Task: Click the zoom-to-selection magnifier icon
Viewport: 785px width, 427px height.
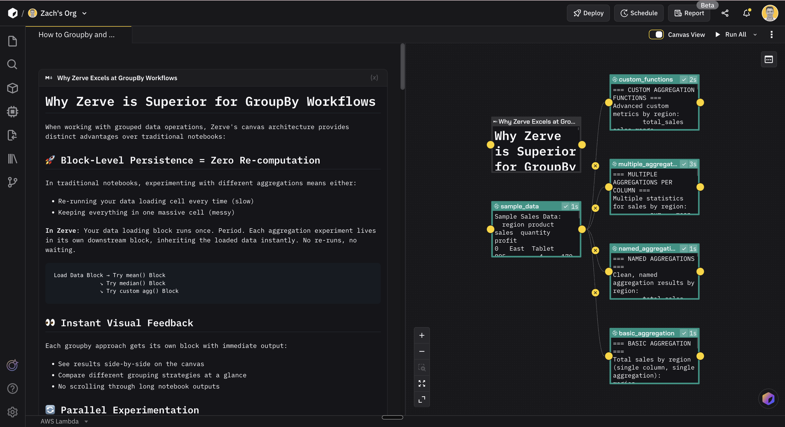Action: click(x=422, y=367)
